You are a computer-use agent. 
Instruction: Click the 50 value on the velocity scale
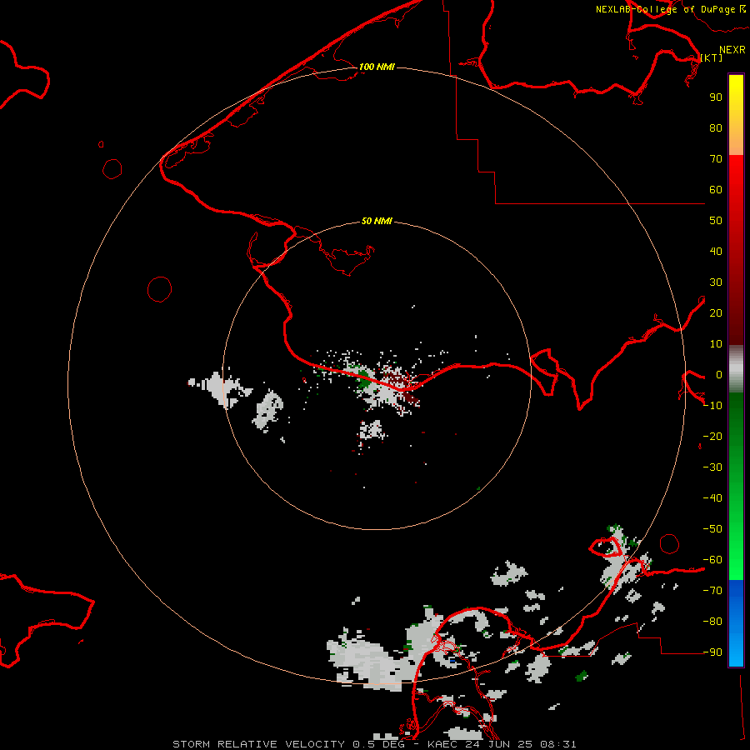(x=716, y=221)
